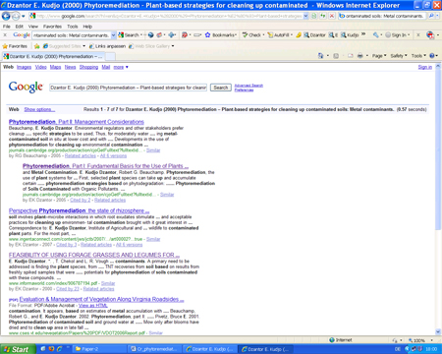
Task: Click the Add to Favorites bar icon
Action: point(36,46)
